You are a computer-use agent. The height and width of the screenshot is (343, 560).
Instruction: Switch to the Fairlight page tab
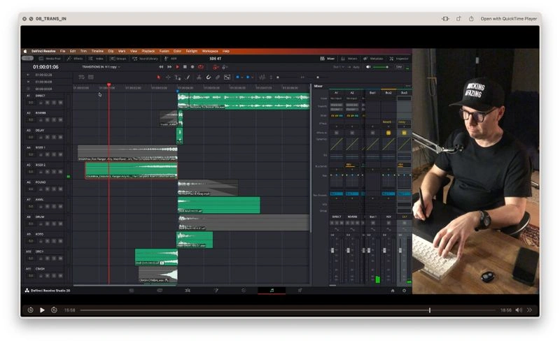(272, 291)
